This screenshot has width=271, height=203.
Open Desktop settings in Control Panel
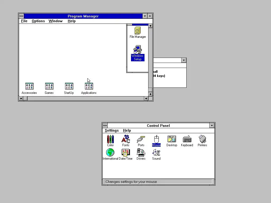(171, 141)
